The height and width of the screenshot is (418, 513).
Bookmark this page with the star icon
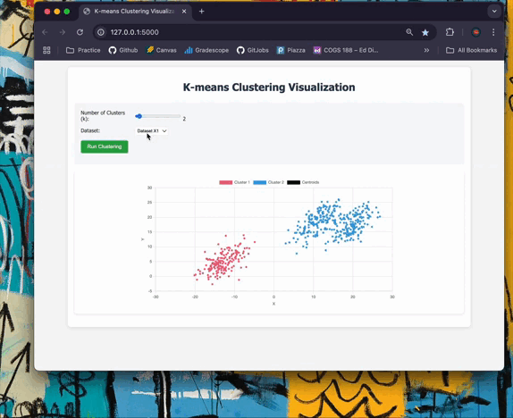pos(425,32)
